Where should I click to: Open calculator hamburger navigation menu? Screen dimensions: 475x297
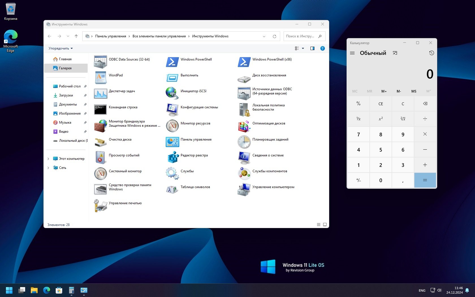pyautogui.click(x=352, y=53)
